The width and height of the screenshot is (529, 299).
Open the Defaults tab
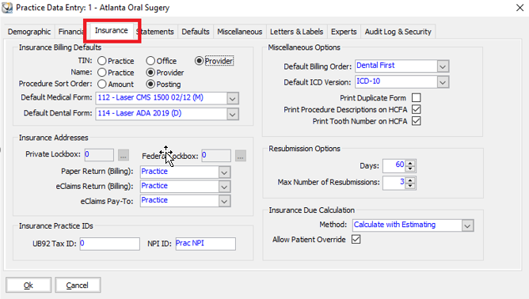click(x=196, y=32)
